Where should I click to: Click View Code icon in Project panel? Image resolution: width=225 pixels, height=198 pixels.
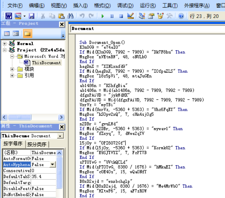7,34
